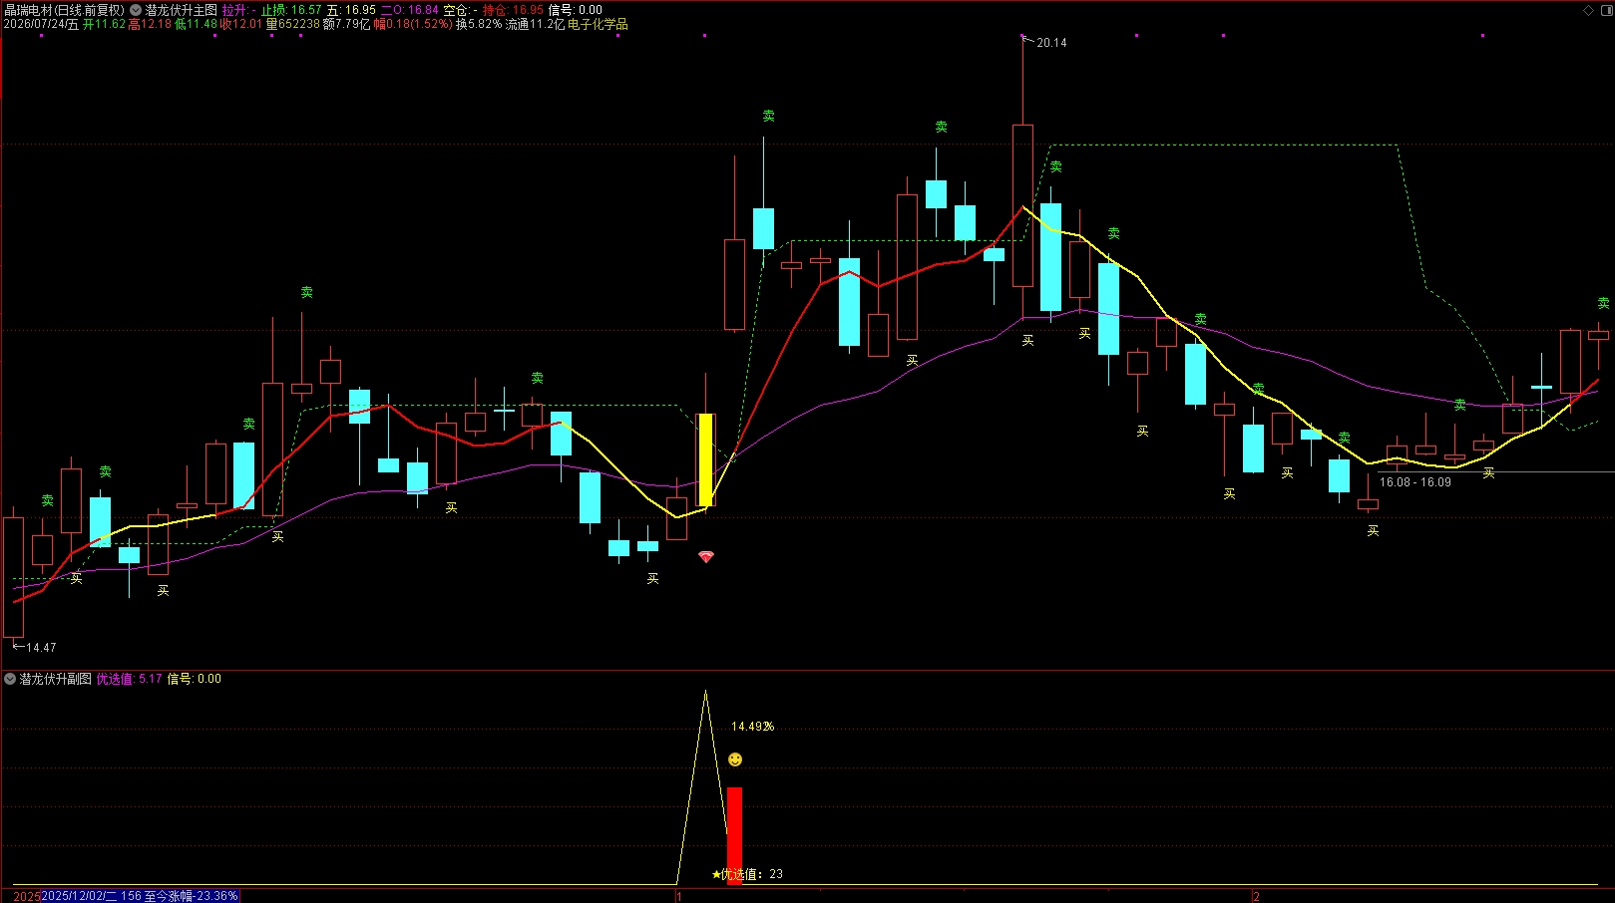Click timeline marker 2 on date axis
The height and width of the screenshot is (903, 1615).
point(1256,896)
